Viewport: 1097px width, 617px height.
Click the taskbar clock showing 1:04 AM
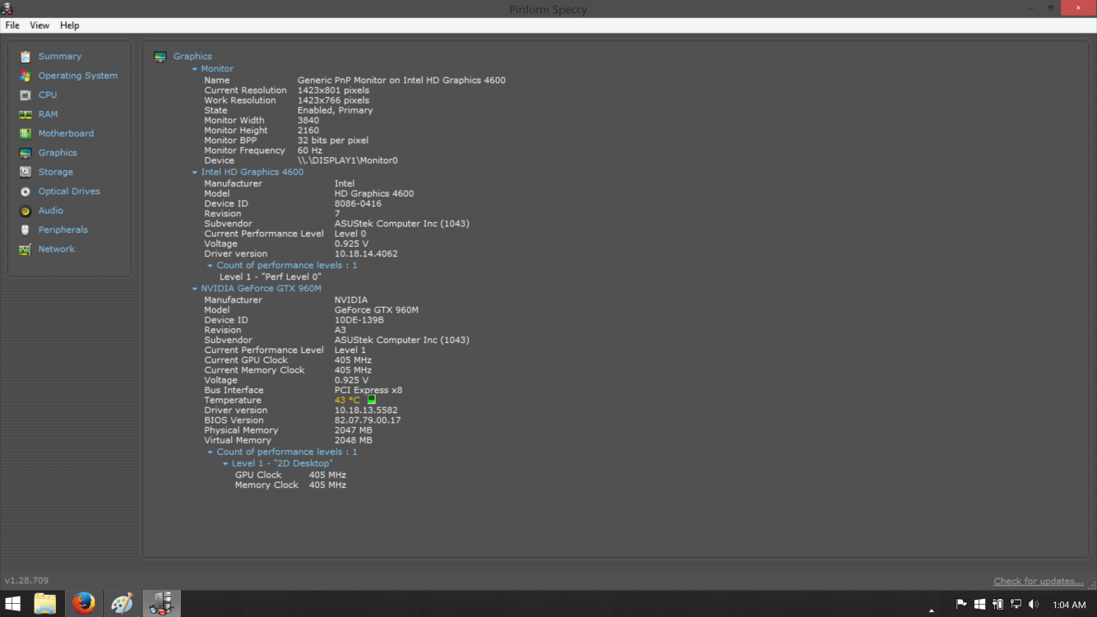1069,605
